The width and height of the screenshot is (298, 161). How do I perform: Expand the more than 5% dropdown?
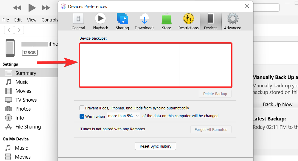(124, 116)
